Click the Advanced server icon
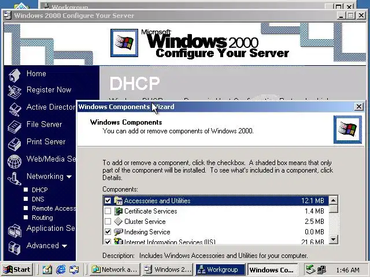 click(14, 248)
